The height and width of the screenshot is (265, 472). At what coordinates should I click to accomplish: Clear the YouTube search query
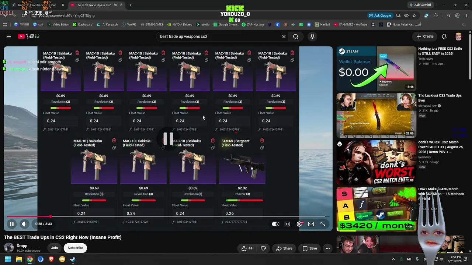pyautogui.click(x=284, y=36)
